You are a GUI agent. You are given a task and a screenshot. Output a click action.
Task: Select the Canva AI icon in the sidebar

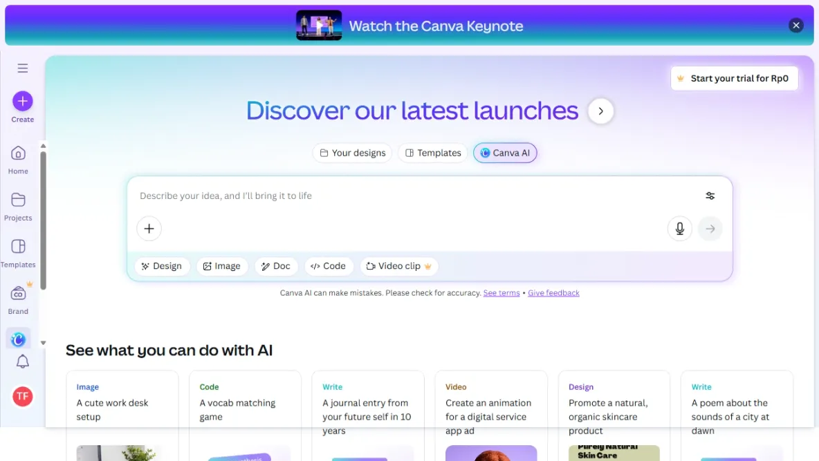tap(19, 338)
